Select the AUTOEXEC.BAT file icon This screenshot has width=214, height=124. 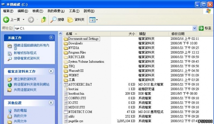tap(66, 85)
